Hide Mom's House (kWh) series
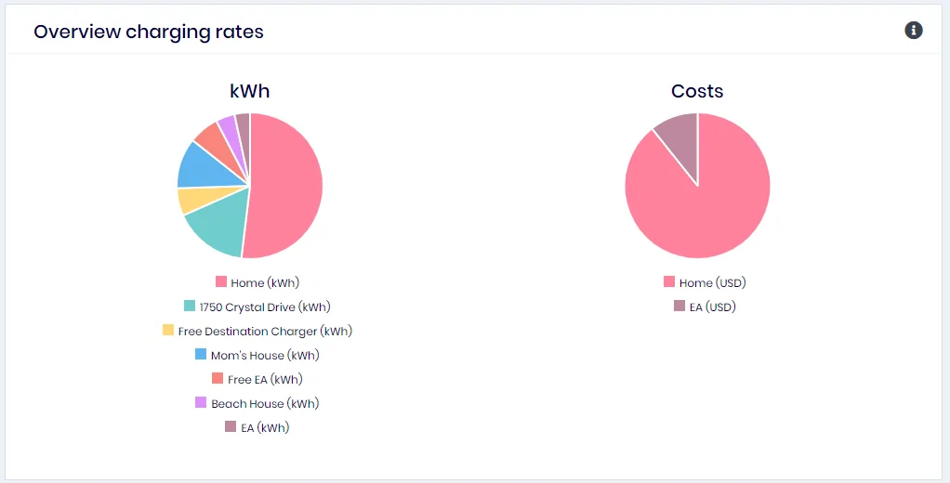Viewport: 950px width, 483px height. pos(257,356)
